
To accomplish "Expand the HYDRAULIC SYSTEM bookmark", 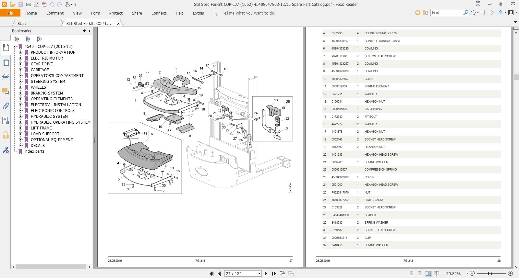I will click(x=20, y=117).
